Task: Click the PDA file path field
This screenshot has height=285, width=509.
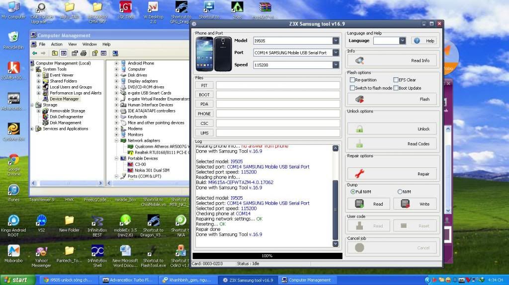Action: click(278, 104)
